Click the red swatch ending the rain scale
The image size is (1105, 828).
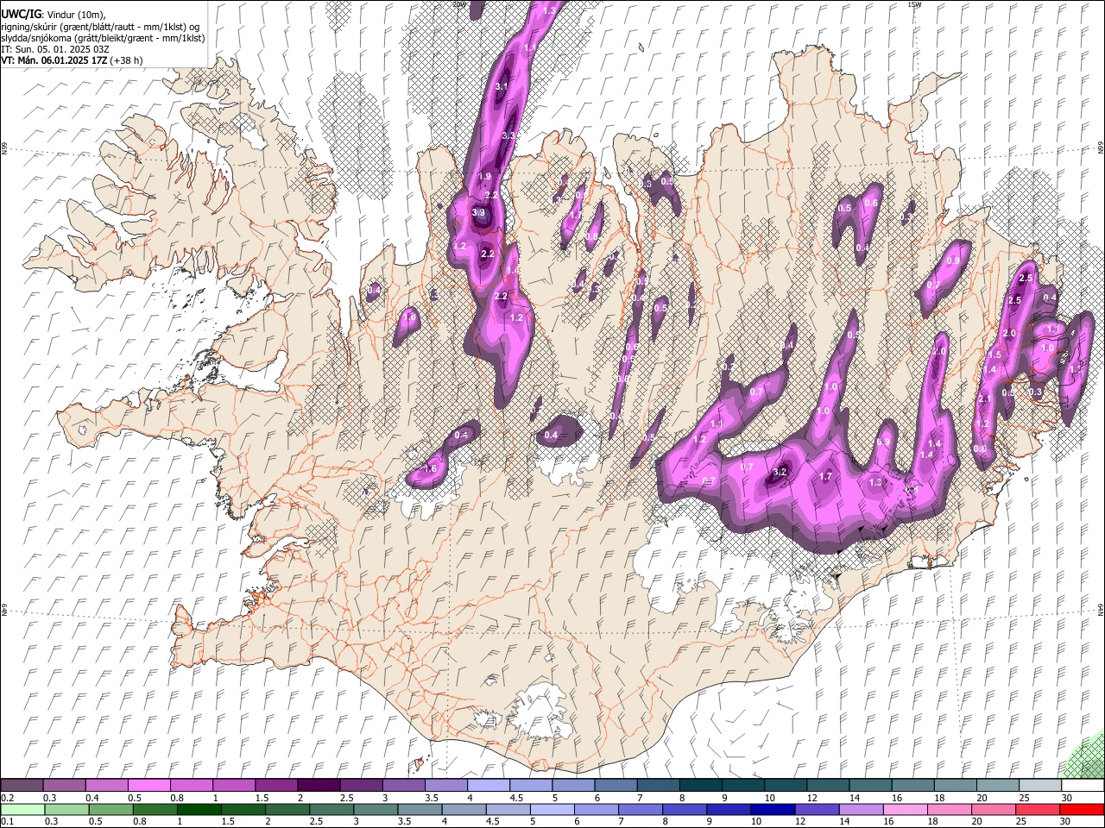pyautogui.click(x=1083, y=809)
